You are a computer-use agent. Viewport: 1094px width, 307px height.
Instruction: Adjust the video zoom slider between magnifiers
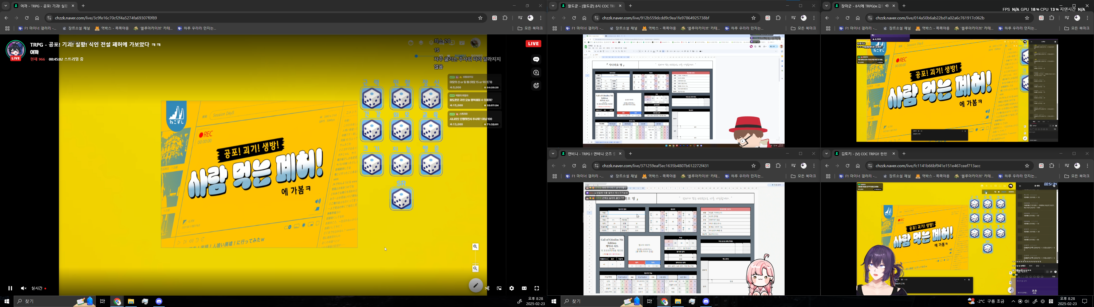(475, 258)
